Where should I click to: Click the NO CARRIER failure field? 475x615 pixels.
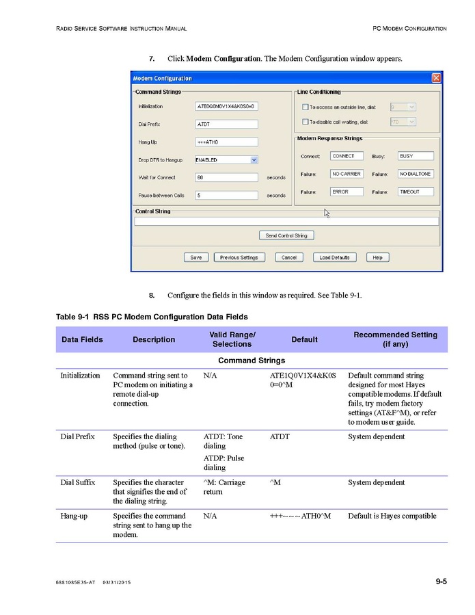click(347, 174)
